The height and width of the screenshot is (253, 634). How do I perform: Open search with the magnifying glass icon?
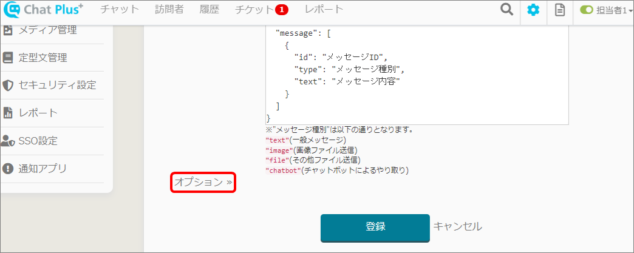[x=506, y=10]
